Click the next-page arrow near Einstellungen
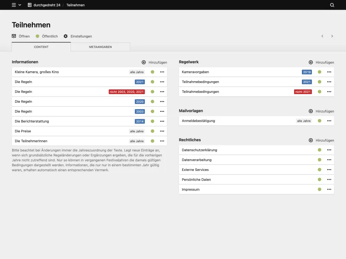 point(332,36)
